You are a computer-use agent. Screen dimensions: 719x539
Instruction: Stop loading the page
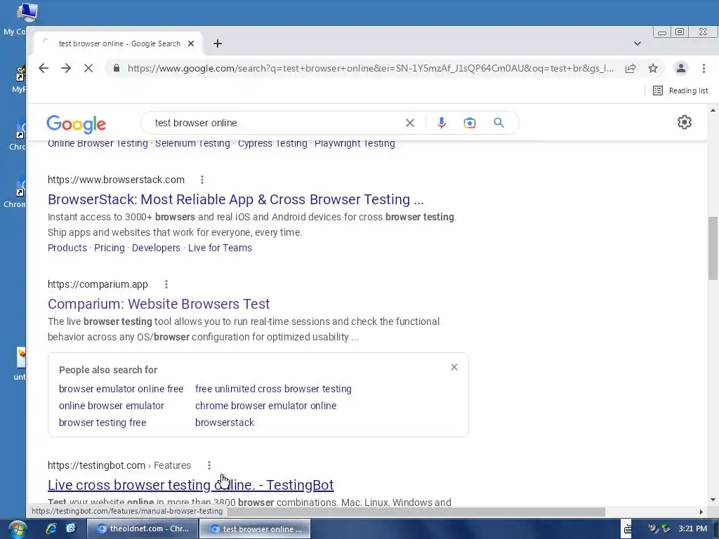pos(88,68)
